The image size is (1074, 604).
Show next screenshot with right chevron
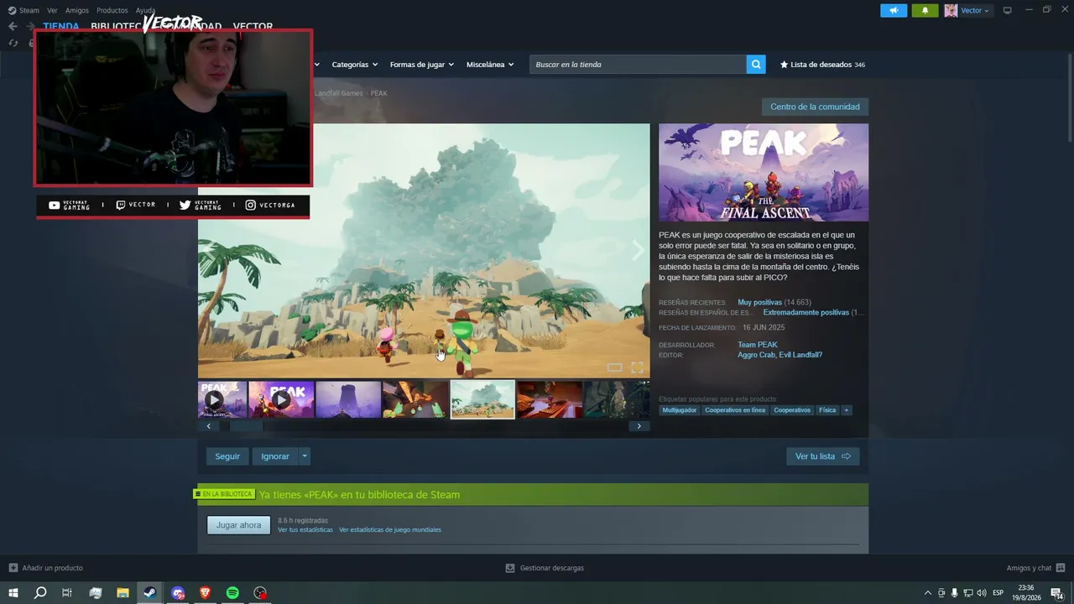tap(638, 250)
